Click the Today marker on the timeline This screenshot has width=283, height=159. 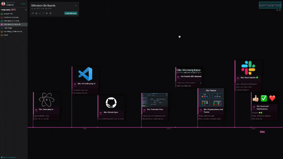pos(262,132)
